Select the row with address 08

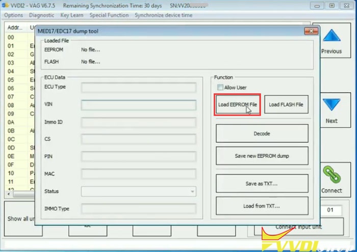click(20, 105)
